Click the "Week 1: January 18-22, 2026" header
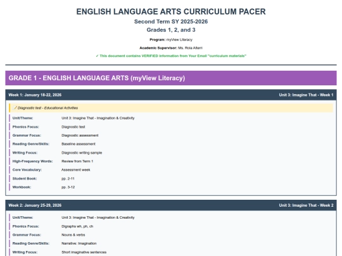 [35, 95]
